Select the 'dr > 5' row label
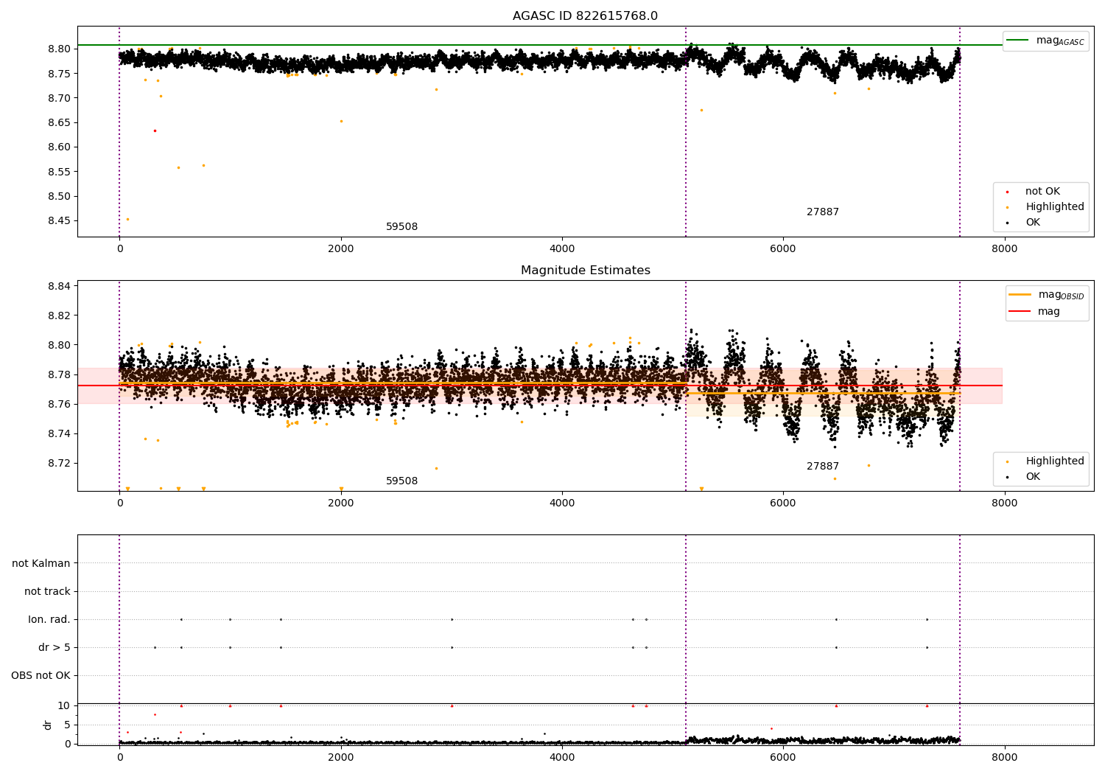Image resolution: width=1105 pixels, height=774 pixels. [x=55, y=647]
